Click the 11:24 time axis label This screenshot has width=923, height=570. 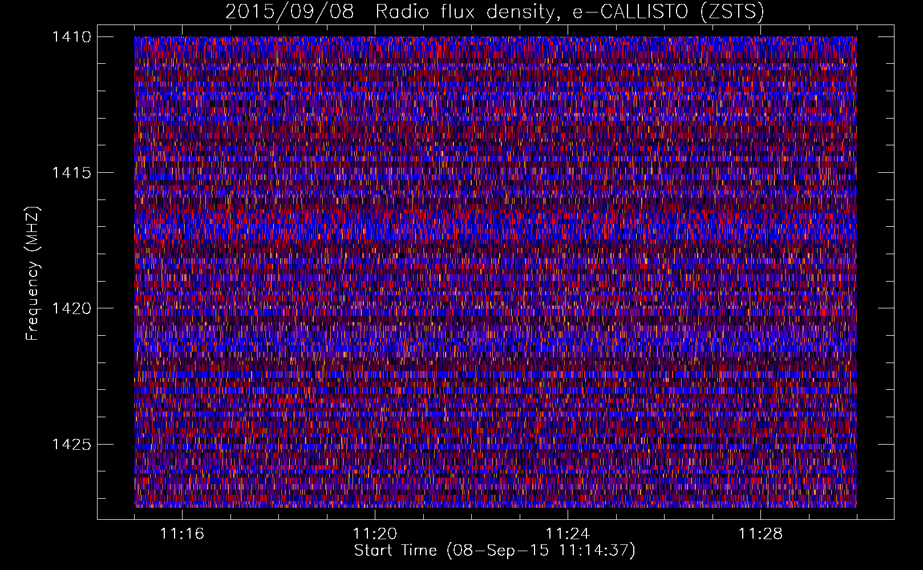[568, 534]
